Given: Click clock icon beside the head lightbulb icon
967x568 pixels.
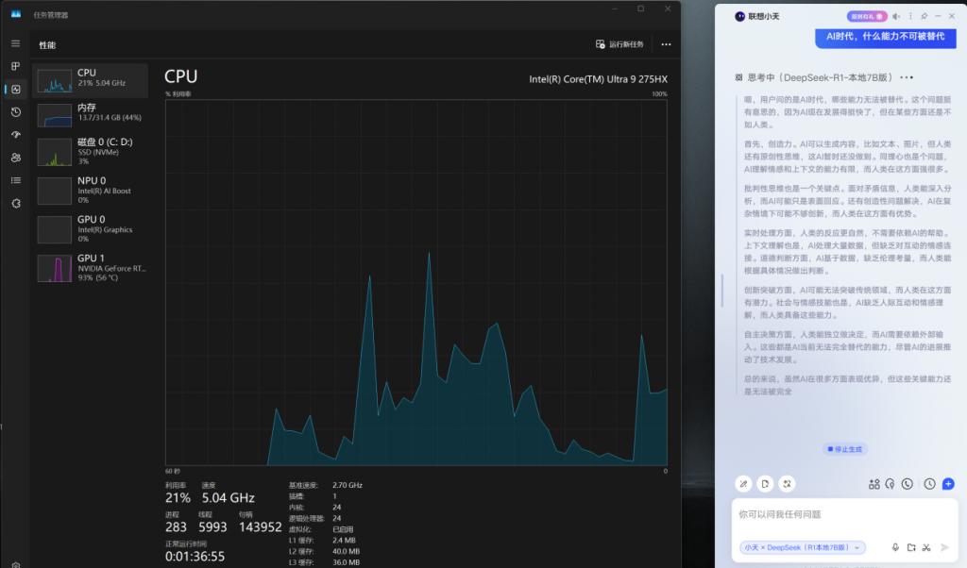Looking at the screenshot, I should [x=908, y=484].
